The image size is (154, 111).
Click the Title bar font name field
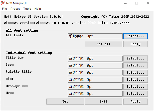pos(95,58)
